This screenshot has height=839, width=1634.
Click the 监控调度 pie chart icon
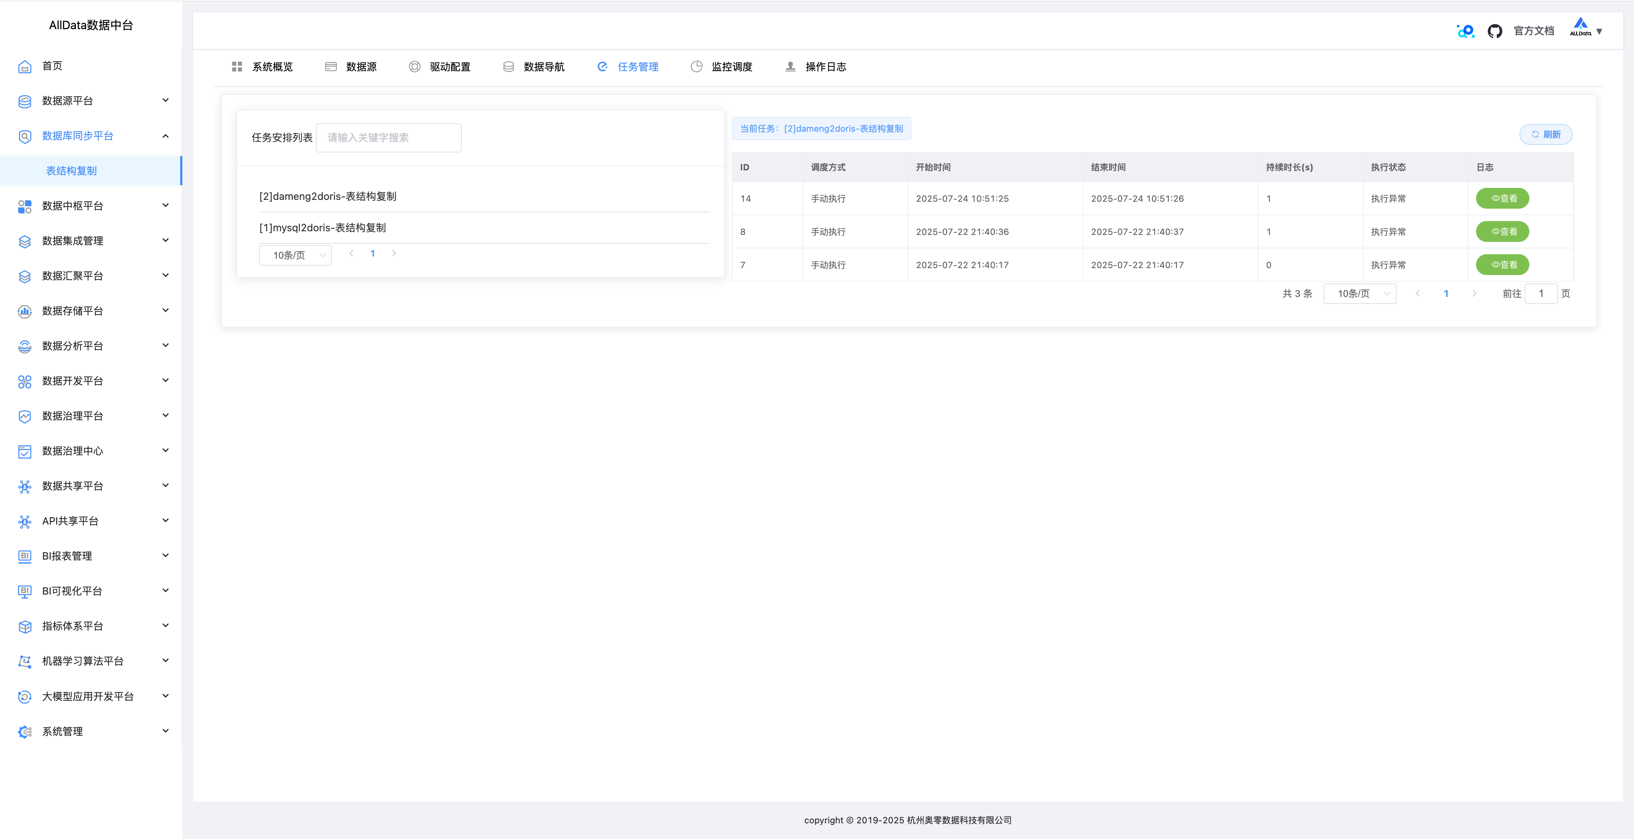pos(697,67)
